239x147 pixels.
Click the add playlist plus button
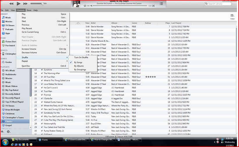click(x=2, y=132)
